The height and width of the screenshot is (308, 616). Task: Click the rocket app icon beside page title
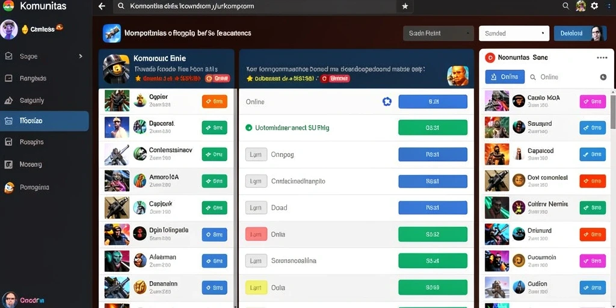tap(111, 34)
